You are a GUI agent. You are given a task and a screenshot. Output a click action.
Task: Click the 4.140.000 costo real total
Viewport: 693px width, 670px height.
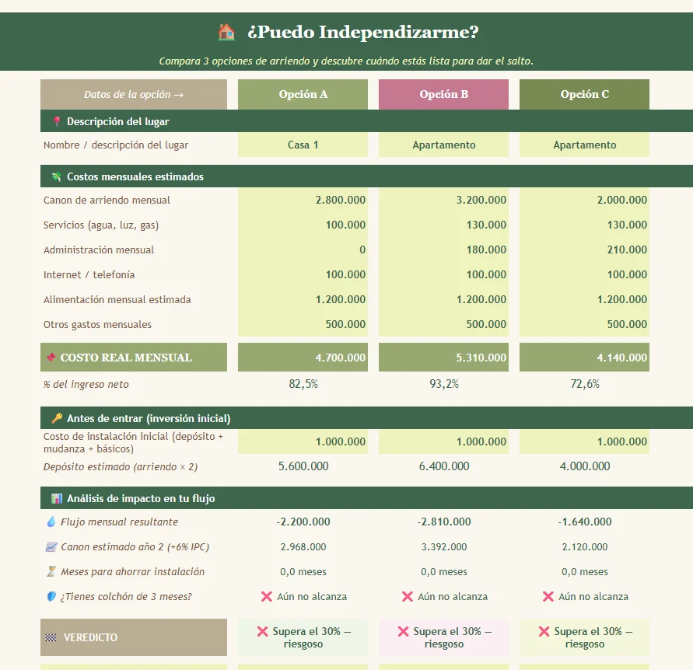coord(584,358)
